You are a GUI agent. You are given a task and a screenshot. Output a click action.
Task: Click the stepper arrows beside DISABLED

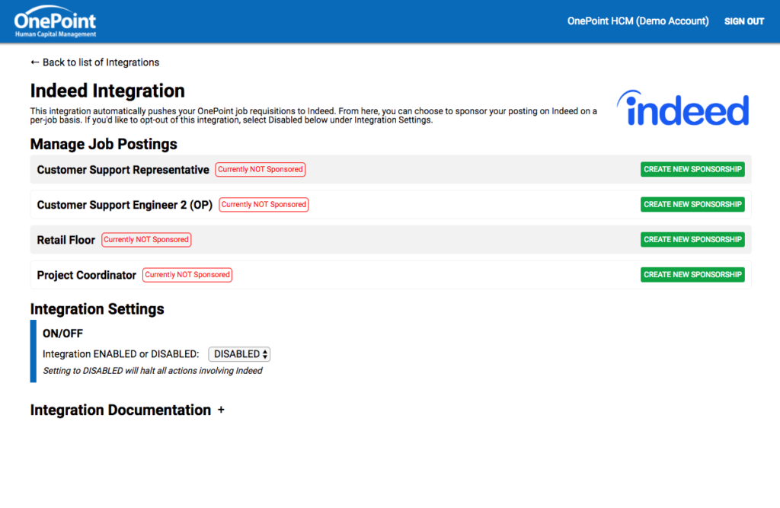click(264, 354)
